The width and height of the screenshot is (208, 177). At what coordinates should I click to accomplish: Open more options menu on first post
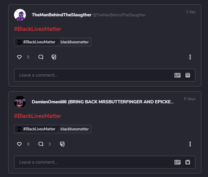[x=190, y=57]
